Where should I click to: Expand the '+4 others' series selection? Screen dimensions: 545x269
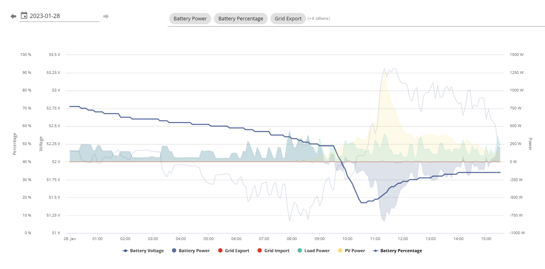(x=319, y=18)
